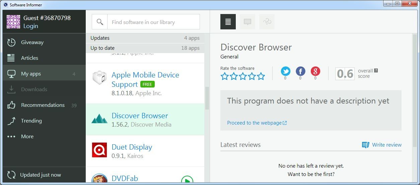
Task: Click the DVDFab app thumbnail
Action: pos(99,178)
